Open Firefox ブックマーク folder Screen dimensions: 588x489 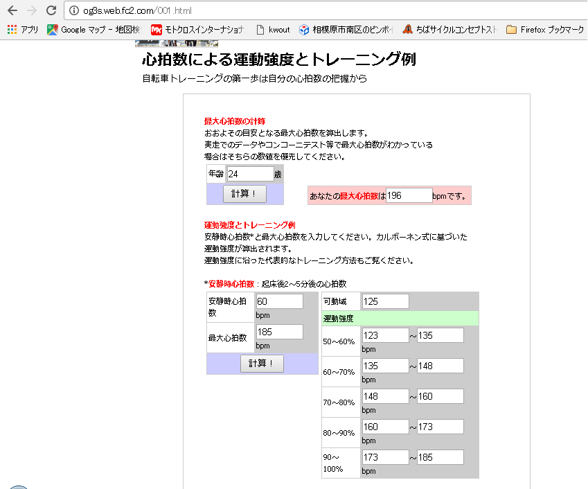(x=545, y=30)
